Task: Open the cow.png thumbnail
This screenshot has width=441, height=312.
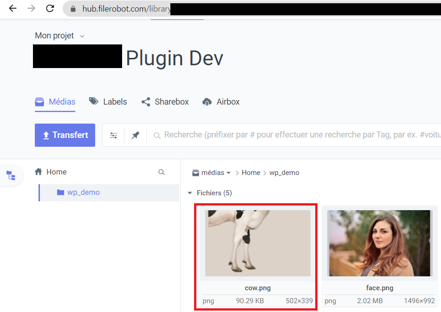Action: tap(258, 243)
